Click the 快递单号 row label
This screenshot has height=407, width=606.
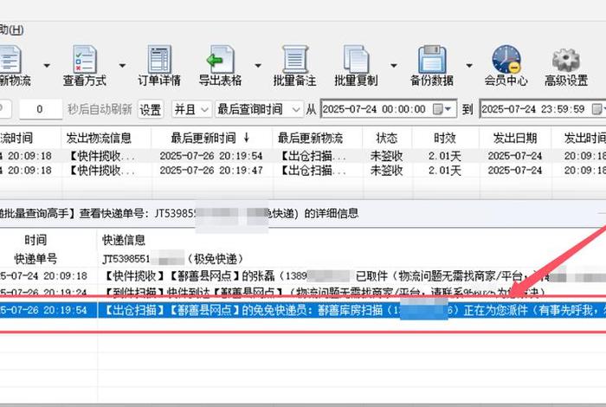[35, 259]
